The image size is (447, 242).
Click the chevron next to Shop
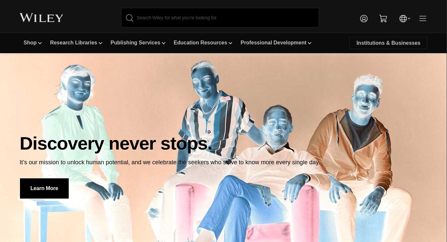[x=40, y=43]
